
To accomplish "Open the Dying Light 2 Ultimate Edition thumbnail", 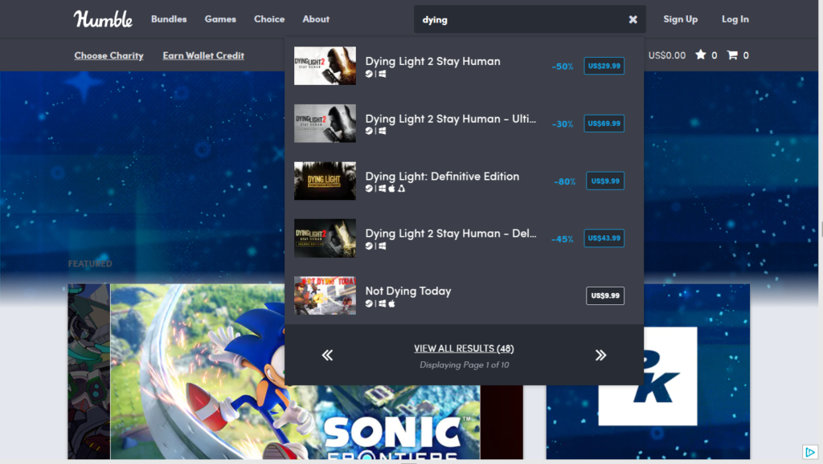I will click(325, 123).
